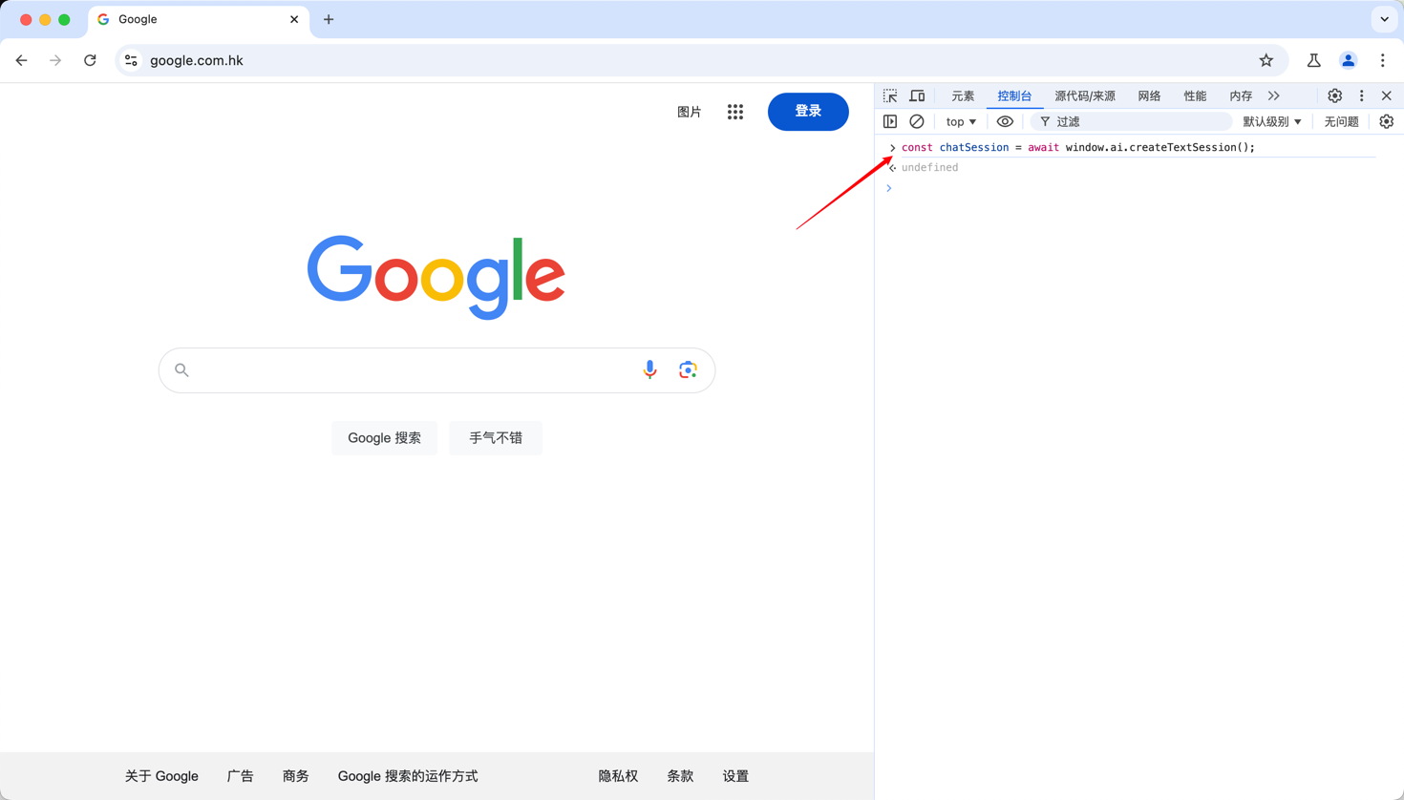Search by voice using the microphone icon
Screen dimensions: 1404x800
[649, 370]
